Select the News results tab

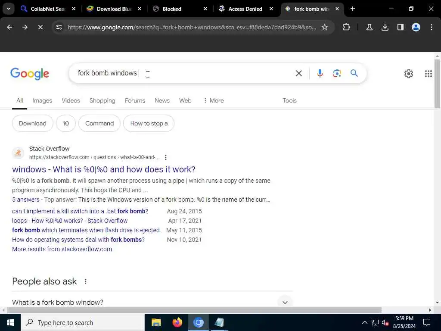(x=162, y=101)
